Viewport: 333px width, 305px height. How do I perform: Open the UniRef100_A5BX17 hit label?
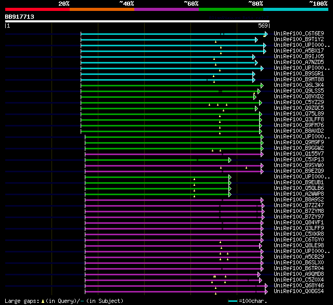299,51
